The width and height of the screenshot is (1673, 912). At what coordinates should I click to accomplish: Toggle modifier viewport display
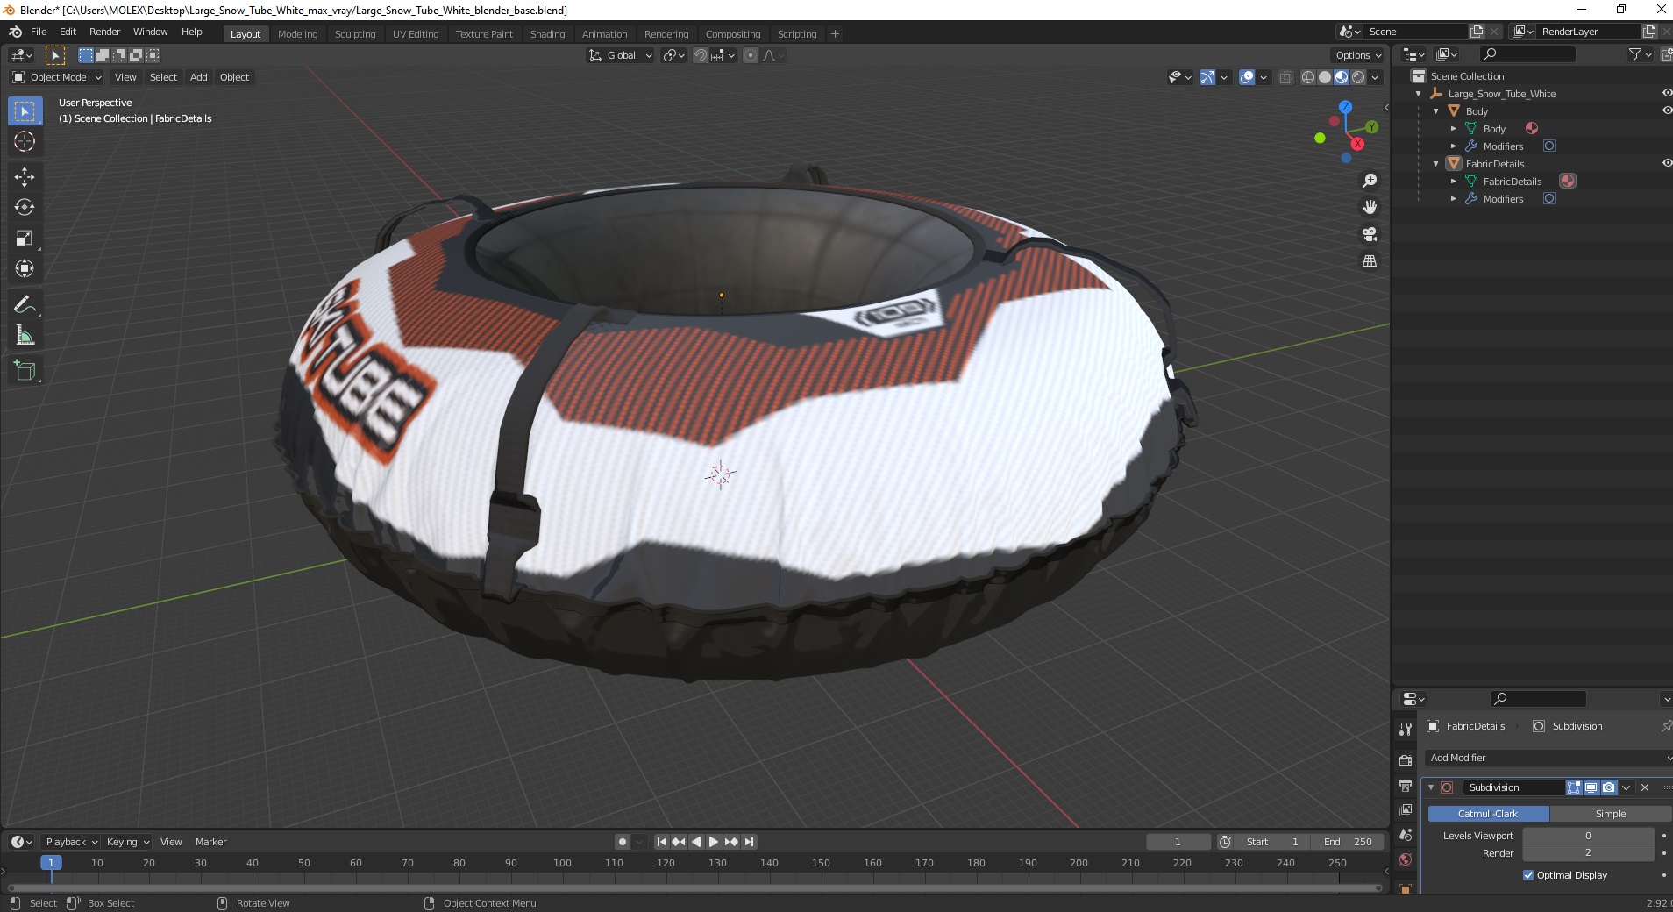click(1591, 787)
